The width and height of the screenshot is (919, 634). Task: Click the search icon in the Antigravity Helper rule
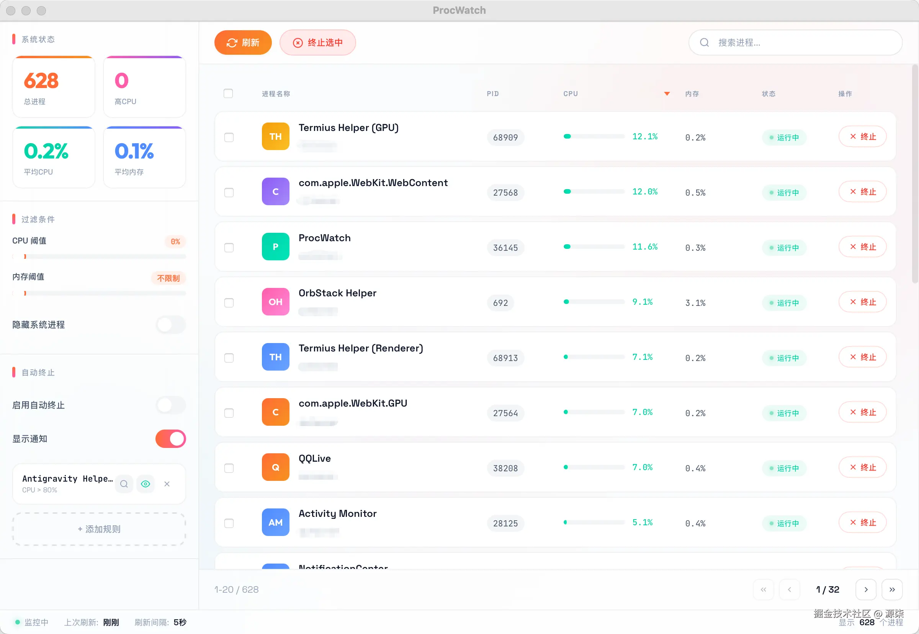(x=124, y=484)
